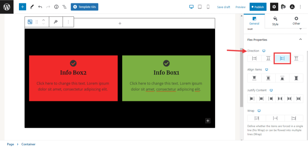
Task: Click the WordPress logo icon
Action: coord(7,7)
